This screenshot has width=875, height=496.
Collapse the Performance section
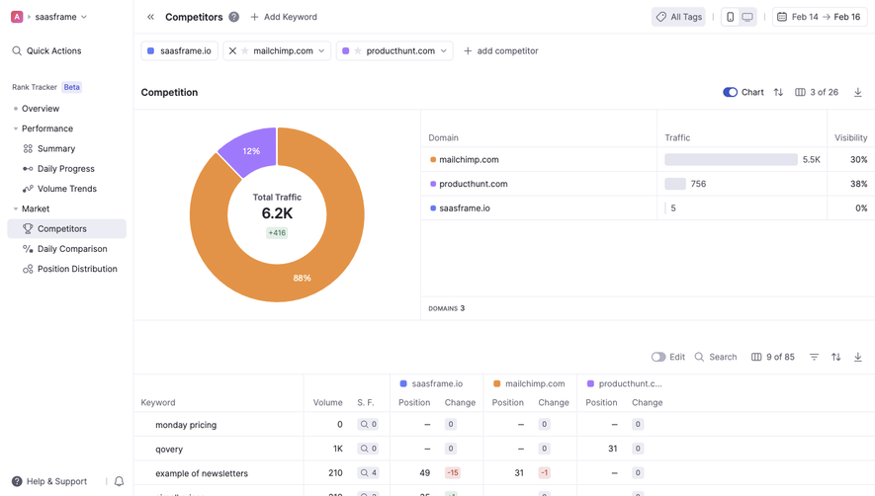tap(16, 128)
